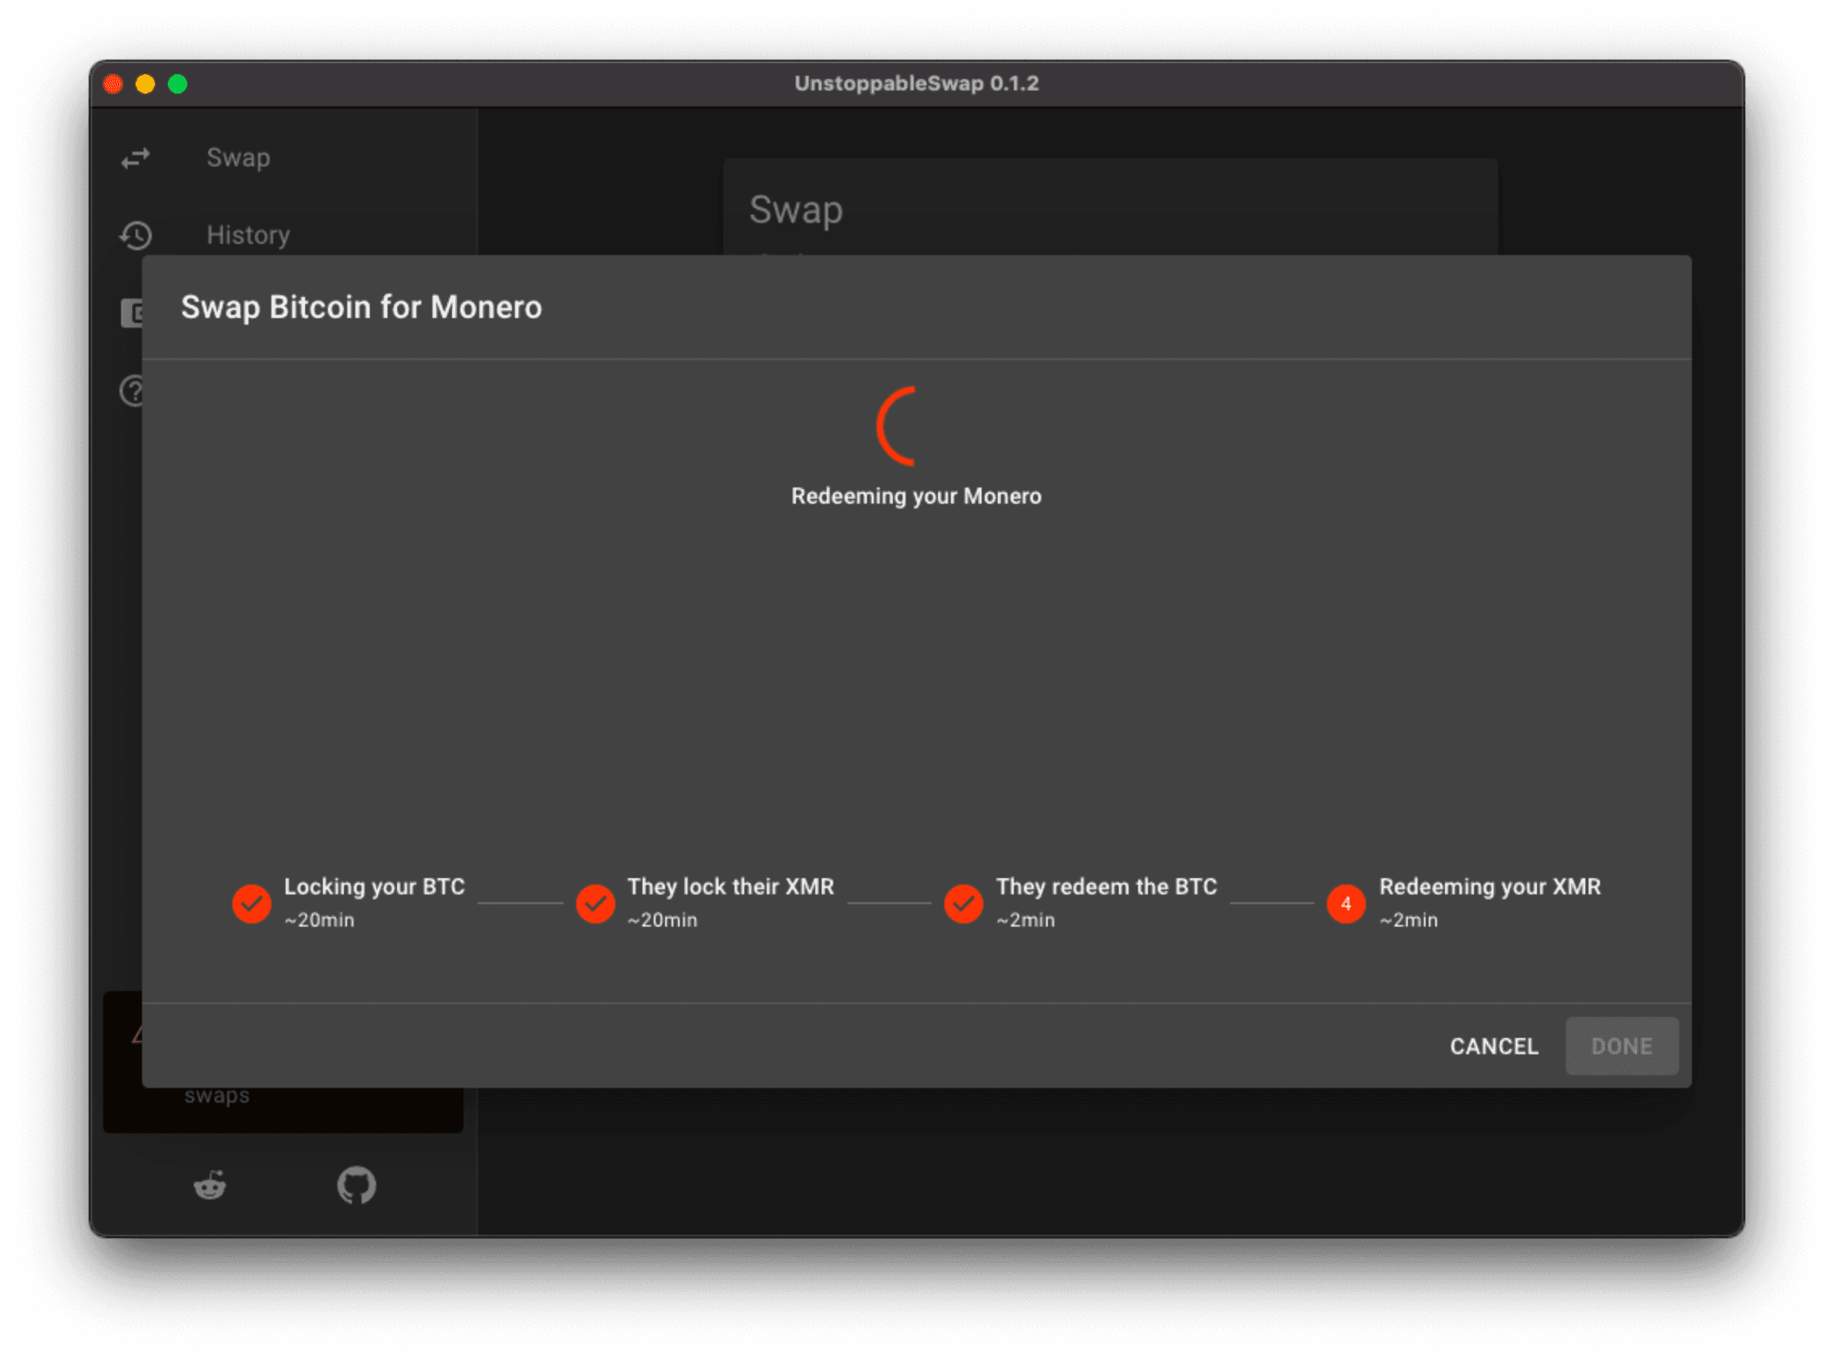
Task: Click the 'They lock their XMR' step label
Action: (731, 887)
